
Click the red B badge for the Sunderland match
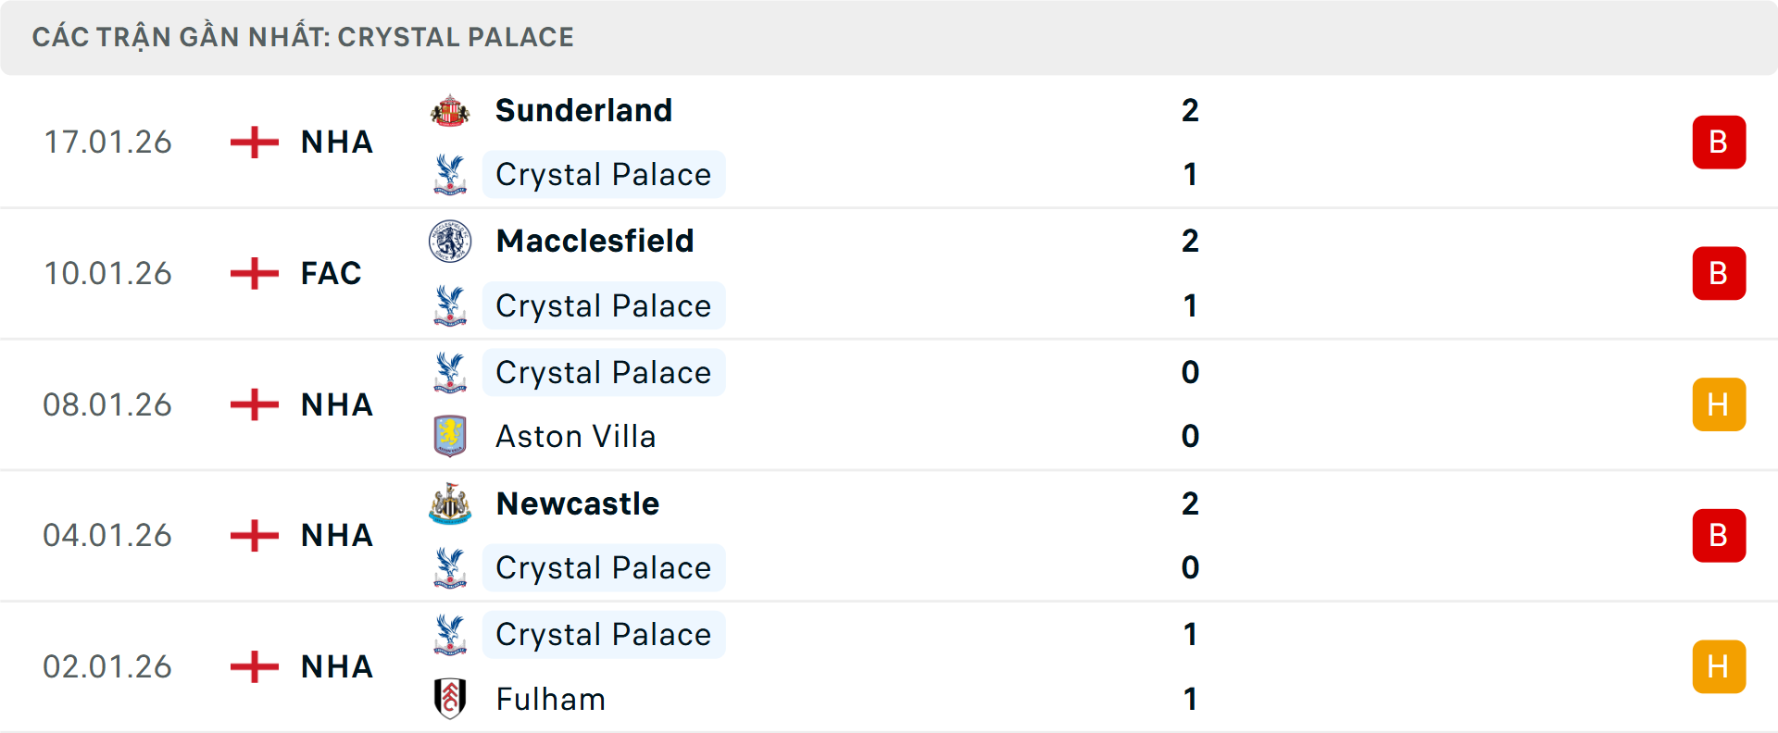pos(1719,142)
